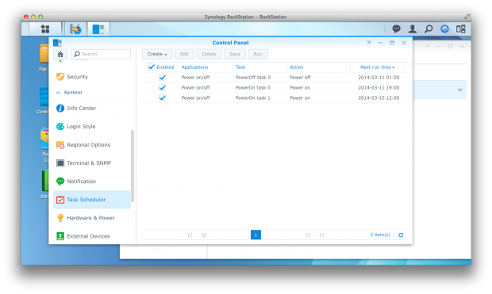This screenshot has height=294, width=492.
Task: Click 2014-03-11 19:00 run time
Action: pos(379,88)
